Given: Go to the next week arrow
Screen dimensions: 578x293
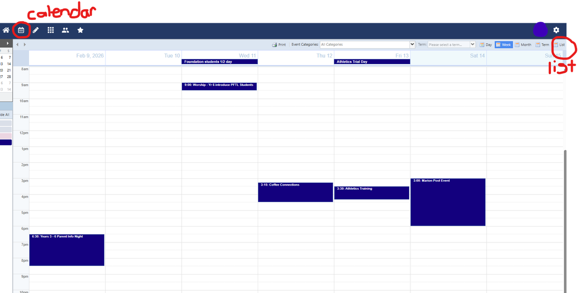Looking at the screenshot, I should pyautogui.click(x=25, y=45).
